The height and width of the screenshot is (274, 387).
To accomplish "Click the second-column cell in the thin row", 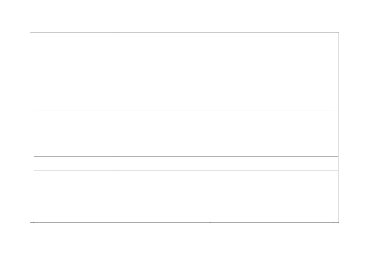I will point(164,163).
